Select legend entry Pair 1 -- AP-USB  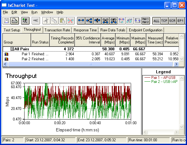[x=160, y=78]
